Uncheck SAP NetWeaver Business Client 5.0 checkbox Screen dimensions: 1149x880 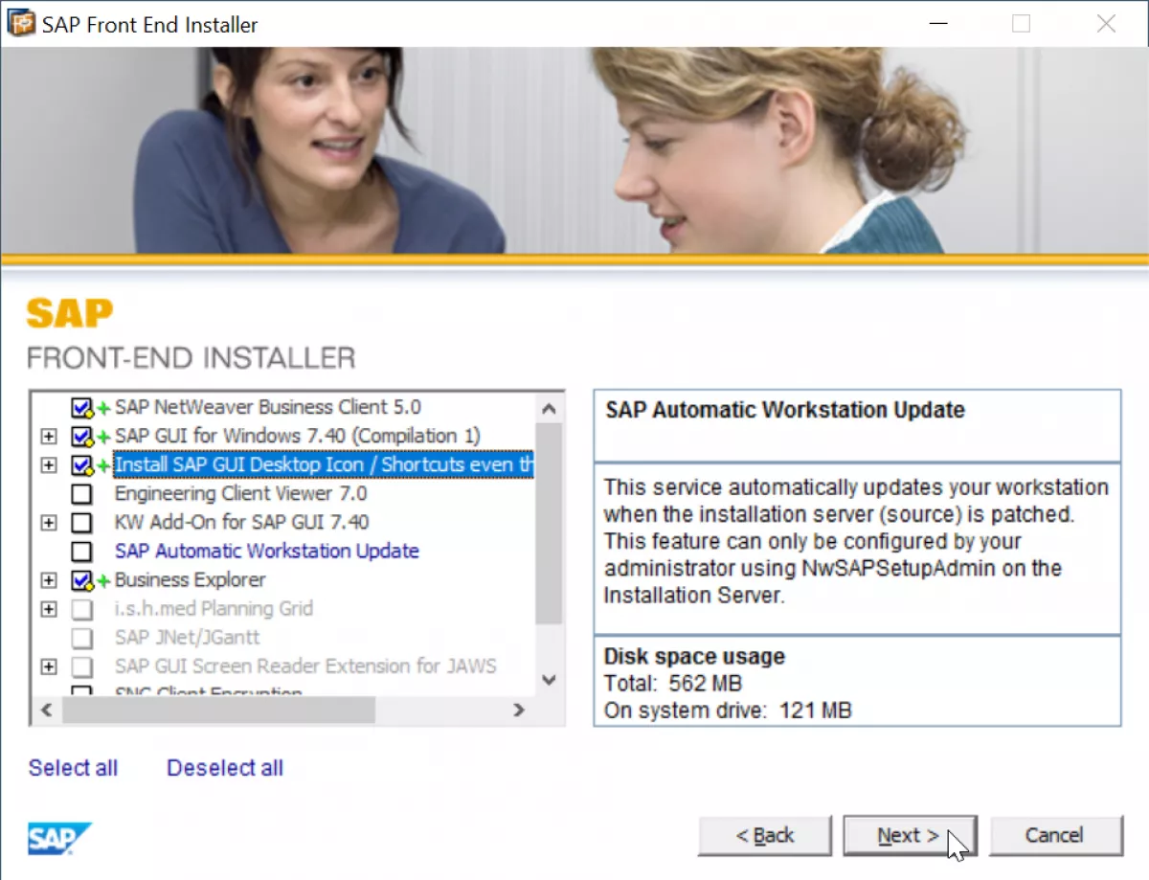(x=81, y=408)
